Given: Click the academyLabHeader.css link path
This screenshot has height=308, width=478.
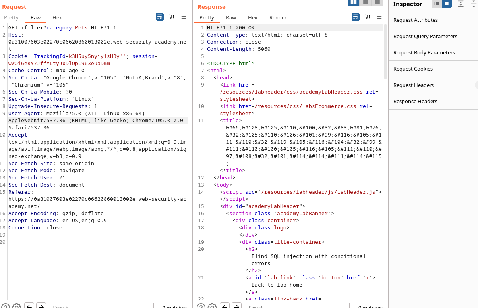Looking at the screenshot, I should pyautogui.click(x=291, y=92).
